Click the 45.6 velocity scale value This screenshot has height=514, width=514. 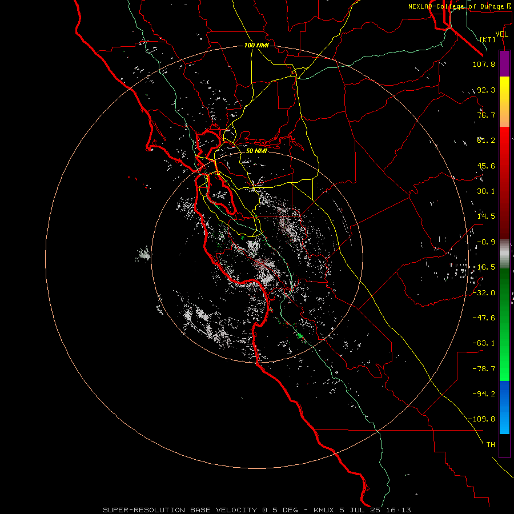pos(486,166)
